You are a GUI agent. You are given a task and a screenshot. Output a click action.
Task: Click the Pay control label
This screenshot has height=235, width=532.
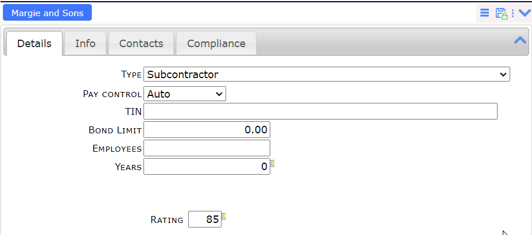[x=112, y=94]
